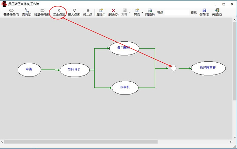The height and width of the screenshot is (149, 237).
Task: Open 属性(I) properties
Action: pyautogui.click(x=101, y=13)
